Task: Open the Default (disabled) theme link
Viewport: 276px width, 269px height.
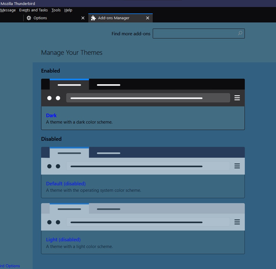Action: pyautogui.click(x=66, y=184)
